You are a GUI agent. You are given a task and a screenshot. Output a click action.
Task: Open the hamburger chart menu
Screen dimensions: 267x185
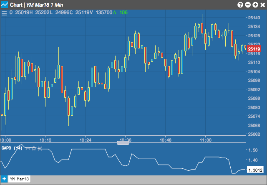point(4,13)
